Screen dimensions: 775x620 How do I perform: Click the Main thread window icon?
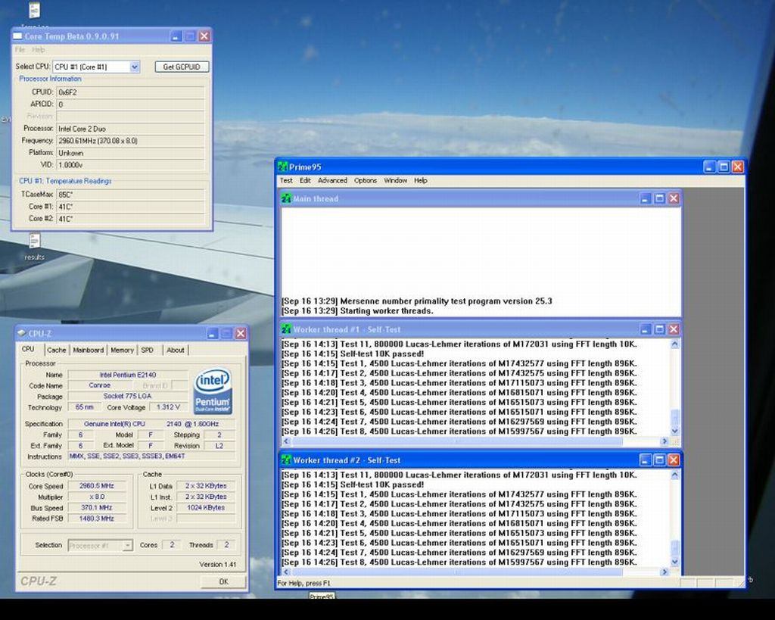click(x=286, y=199)
